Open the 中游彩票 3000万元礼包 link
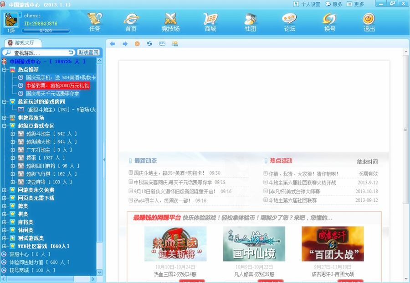Image resolution: width=410 pixels, height=283 pixels. 57,86
